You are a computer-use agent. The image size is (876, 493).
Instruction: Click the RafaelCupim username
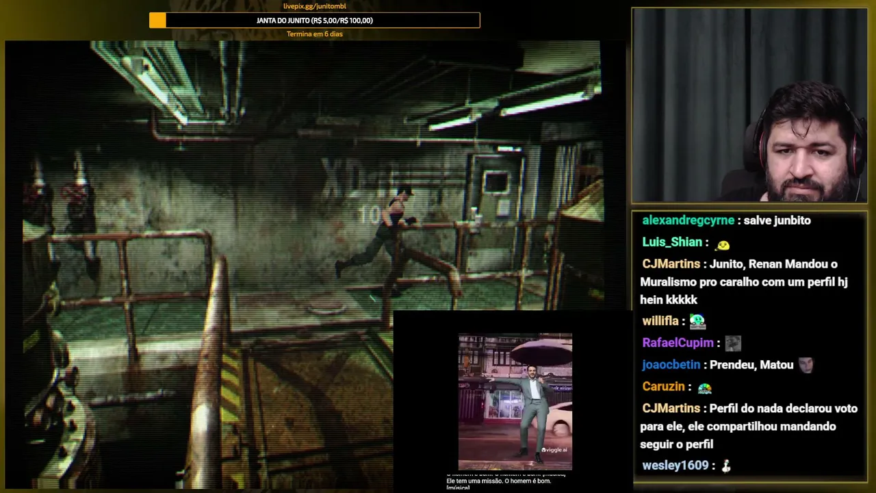click(678, 343)
